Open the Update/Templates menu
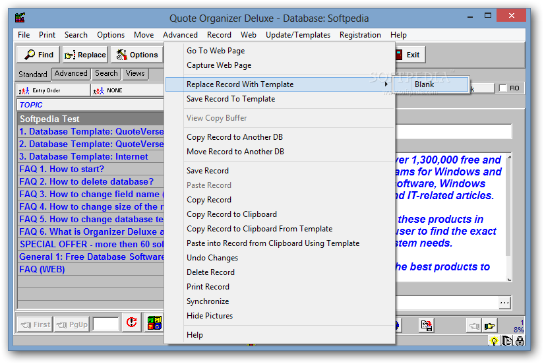 [297, 35]
